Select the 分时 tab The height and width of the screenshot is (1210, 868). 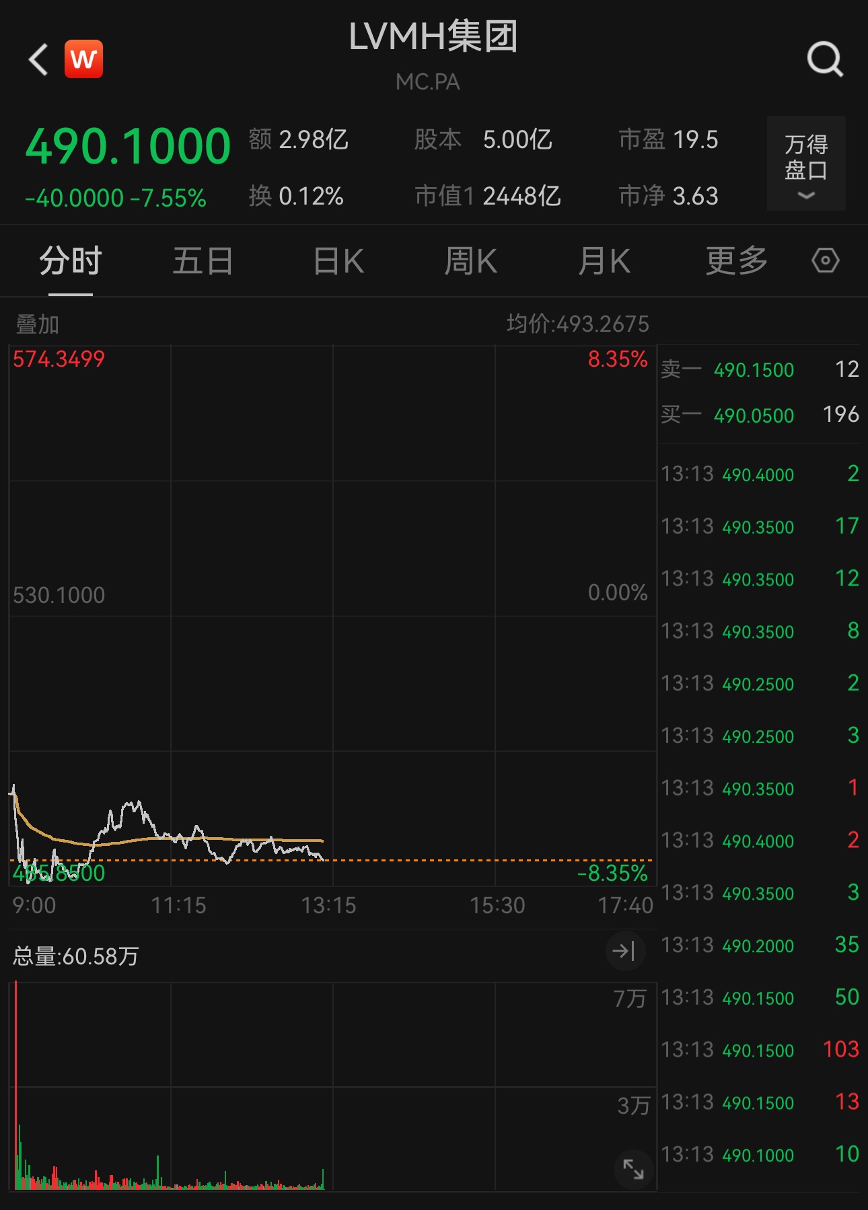[70, 261]
